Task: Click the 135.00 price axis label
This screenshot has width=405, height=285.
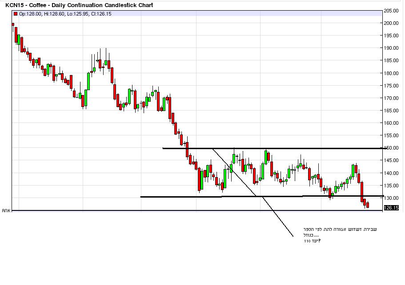Action: pos(391,186)
